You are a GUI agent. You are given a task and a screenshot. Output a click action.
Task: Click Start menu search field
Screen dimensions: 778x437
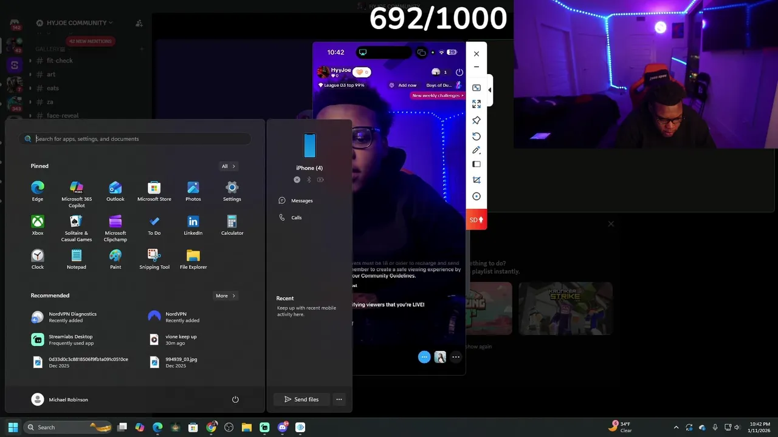click(135, 139)
